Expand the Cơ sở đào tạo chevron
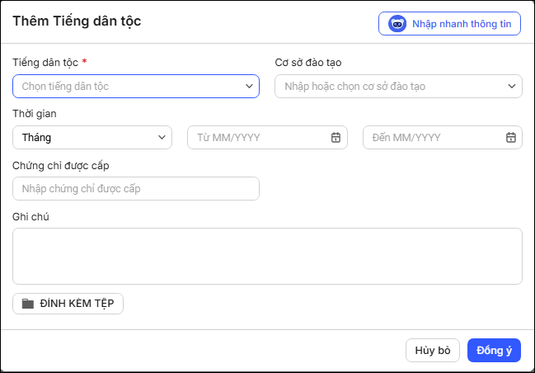Image resolution: width=535 pixels, height=373 pixels. tap(512, 87)
